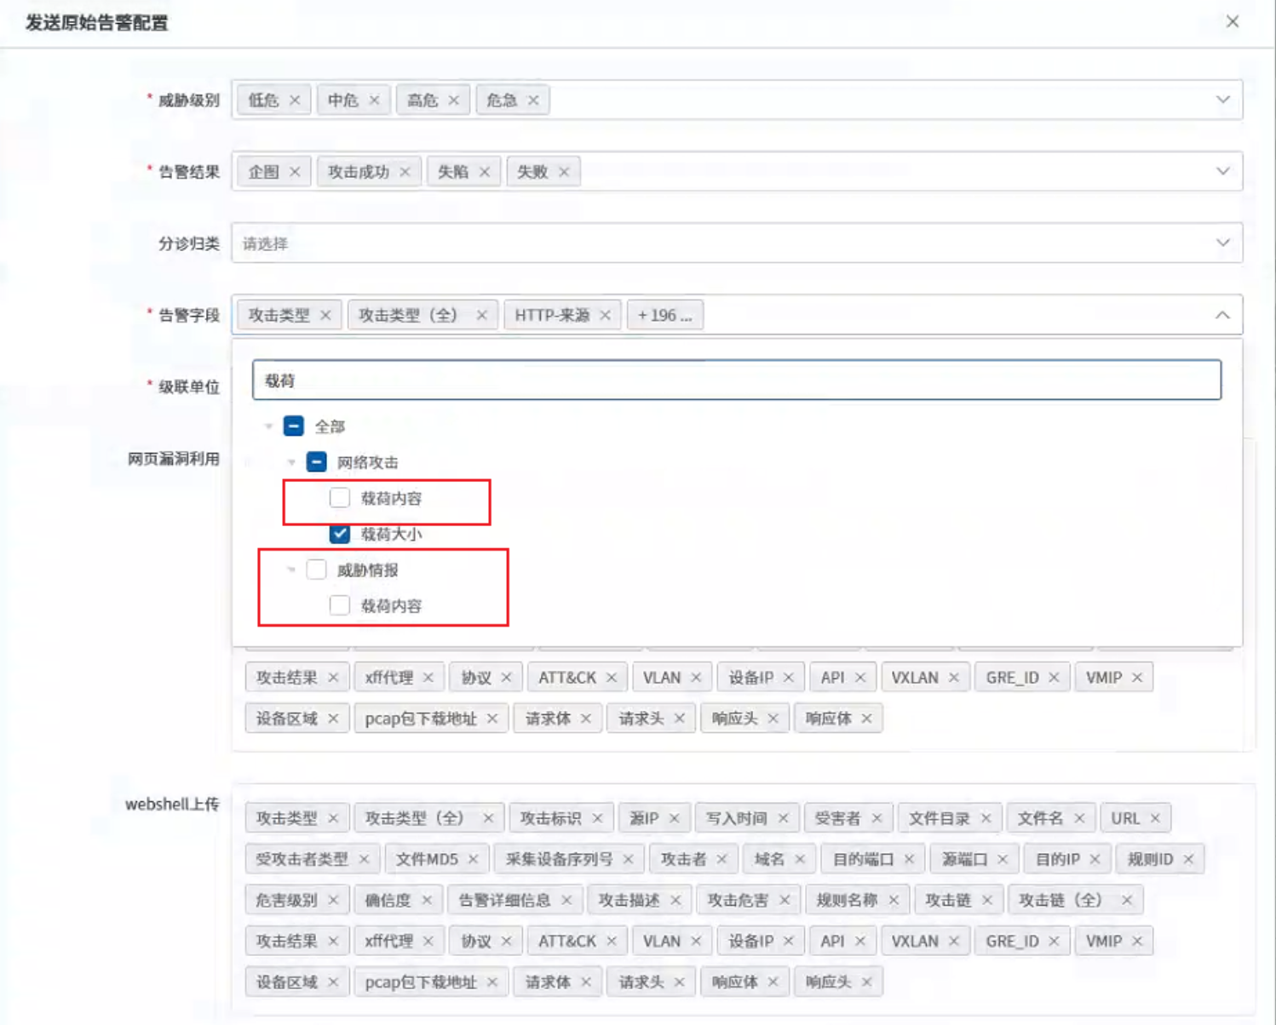The width and height of the screenshot is (1276, 1025).
Task: Tick the 威胁情报 group checkbox
Action: pyautogui.click(x=317, y=570)
